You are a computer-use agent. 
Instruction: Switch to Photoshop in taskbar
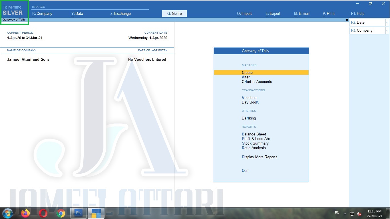78,213
